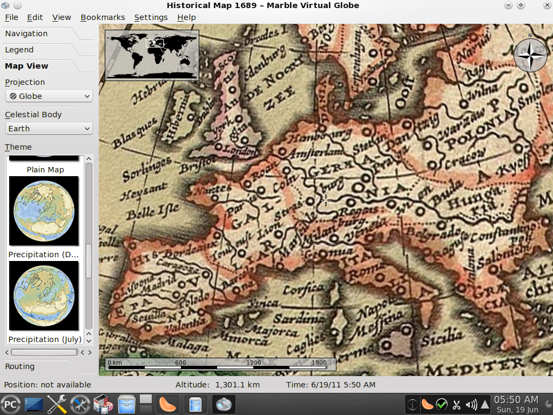
Task: Open the Settings menu
Action: (x=151, y=17)
